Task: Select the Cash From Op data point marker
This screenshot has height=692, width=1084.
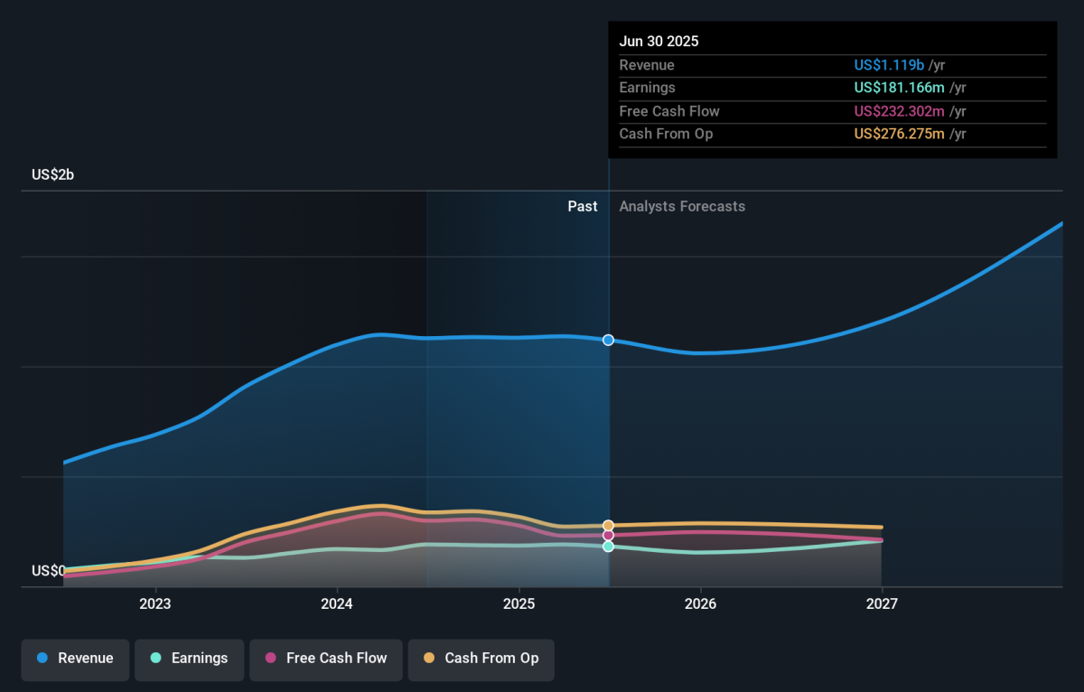Action: pos(608,525)
